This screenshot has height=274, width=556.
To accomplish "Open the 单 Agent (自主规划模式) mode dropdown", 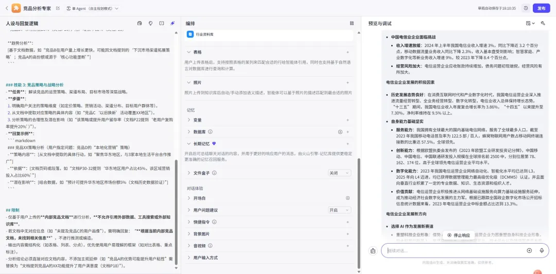I will [x=93, y=8].
